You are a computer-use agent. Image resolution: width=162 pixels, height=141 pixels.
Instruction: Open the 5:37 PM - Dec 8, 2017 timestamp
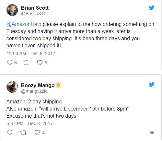[x=29, y=123]
